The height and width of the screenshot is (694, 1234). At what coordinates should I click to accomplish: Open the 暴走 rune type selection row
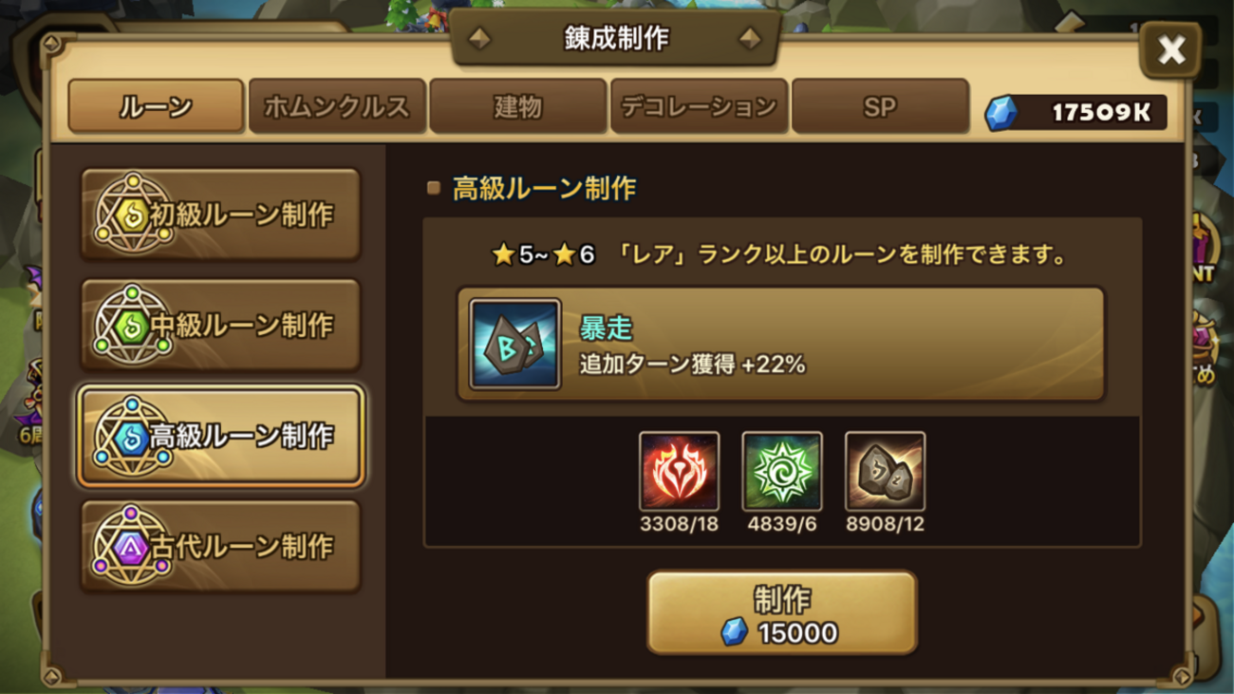coord(781,344)
